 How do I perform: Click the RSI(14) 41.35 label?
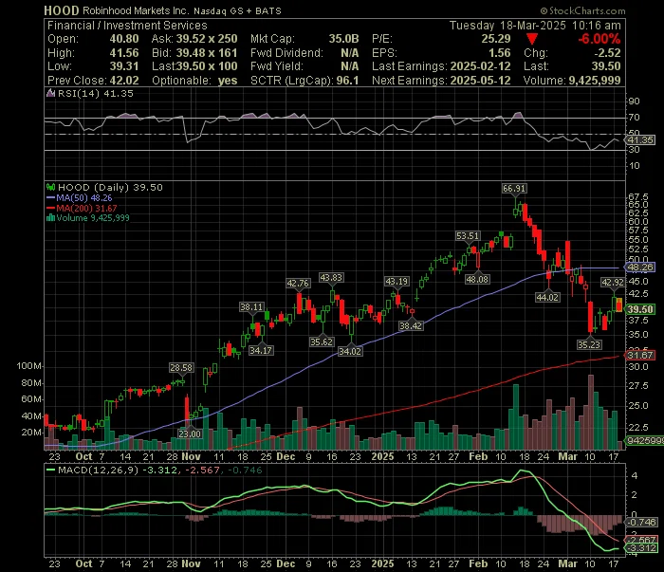[x=95, y=93]
